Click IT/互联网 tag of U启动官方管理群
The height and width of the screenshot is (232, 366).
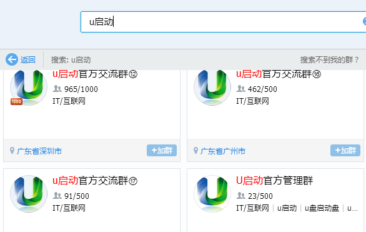(252, 208)
